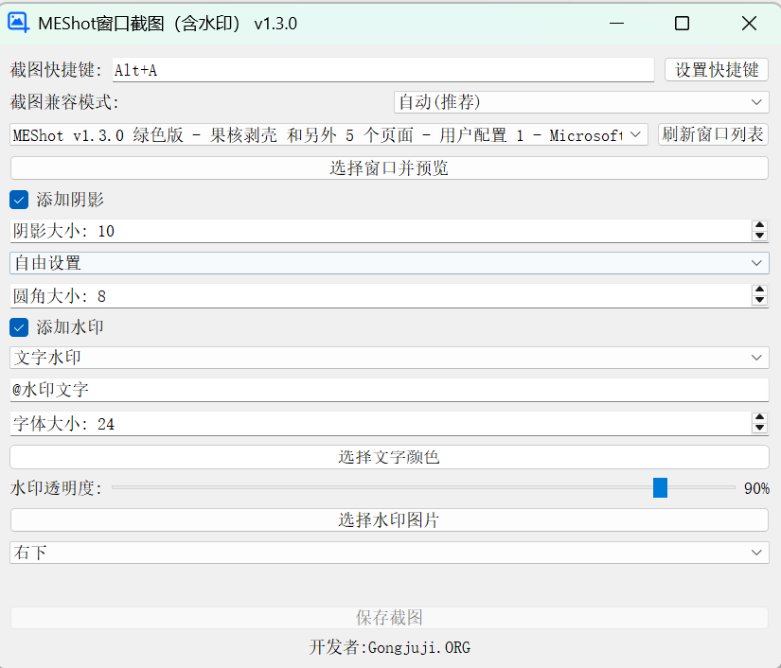Click the MEShot app logo icon

click(x=18, y=22)
